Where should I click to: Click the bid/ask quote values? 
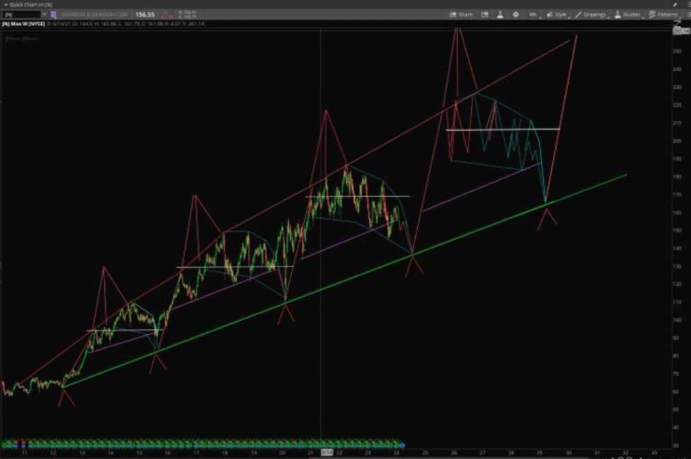(x=188, y=15)
